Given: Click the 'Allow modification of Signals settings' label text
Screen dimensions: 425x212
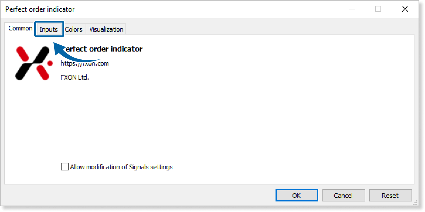Looking at the screenshot, I should [121, 167].
